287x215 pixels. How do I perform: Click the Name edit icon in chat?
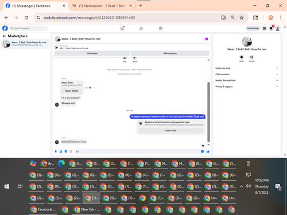[135, 58]
